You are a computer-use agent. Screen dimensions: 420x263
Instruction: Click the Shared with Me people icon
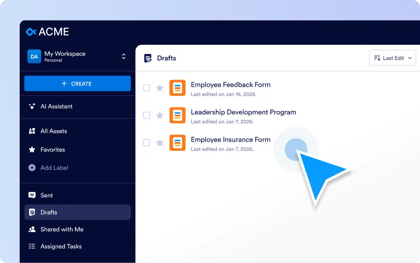point(32,229)
